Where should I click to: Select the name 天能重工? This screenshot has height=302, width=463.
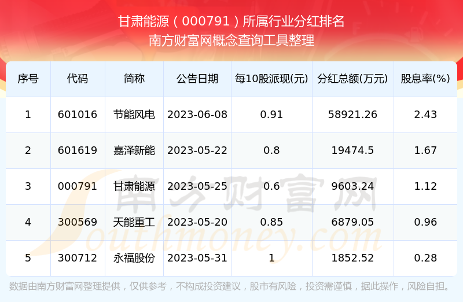[134, 222]
